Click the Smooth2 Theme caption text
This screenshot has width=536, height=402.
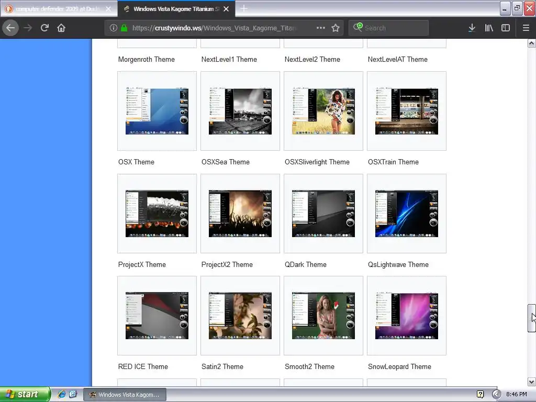(309, 367)
